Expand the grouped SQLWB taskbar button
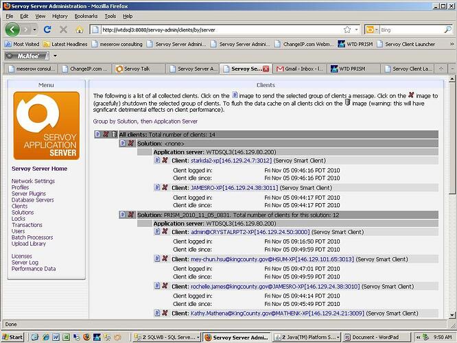The height and width of the screenshot is (343, 457). coord(198,338)
